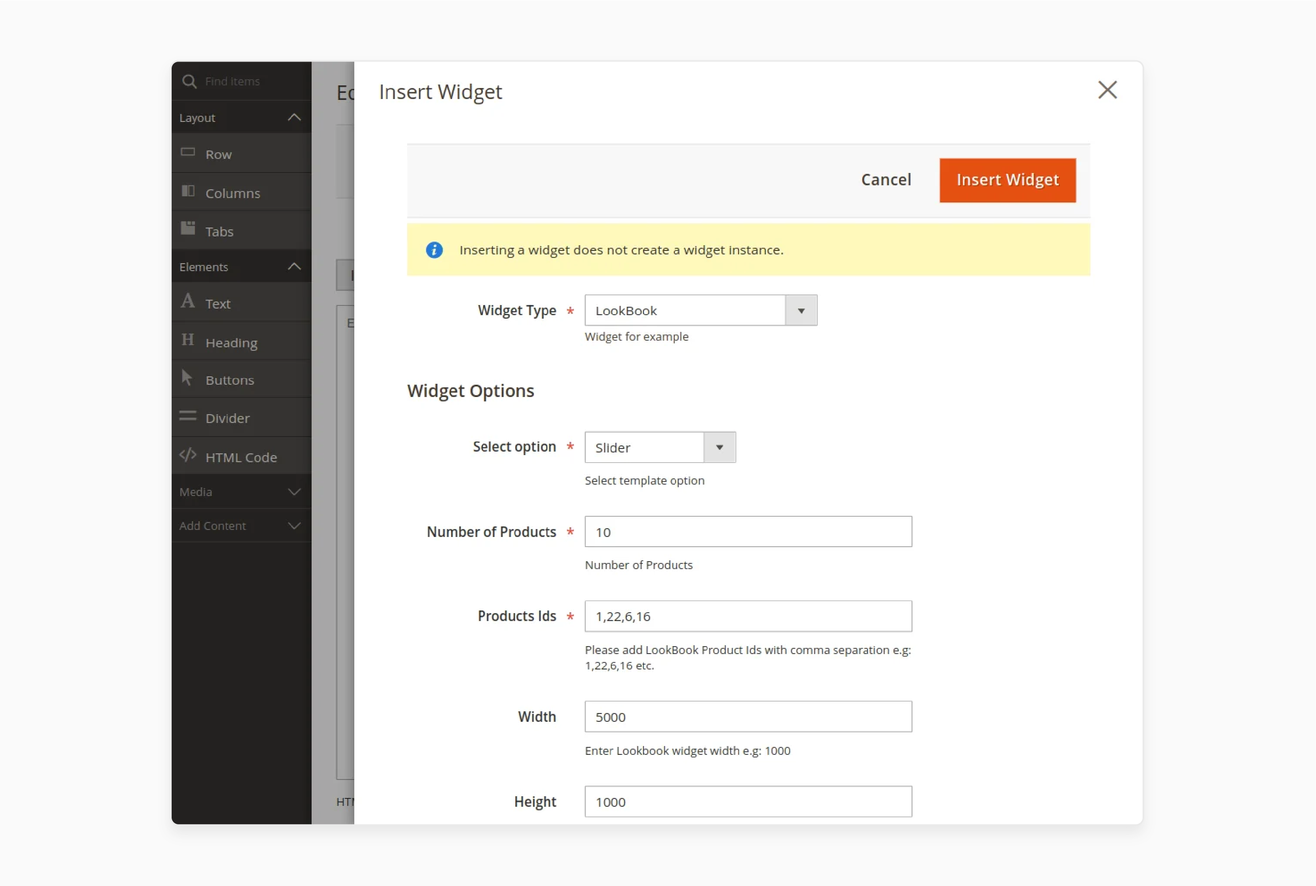Viewport: 1316px width, 886px height.
Task: Choose the Divider element icon
Action: tap(187, 416)
